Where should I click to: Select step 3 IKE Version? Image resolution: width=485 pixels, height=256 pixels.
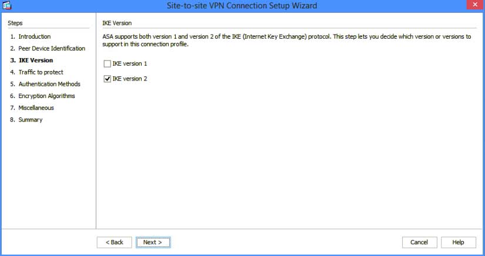click(32, 60)
